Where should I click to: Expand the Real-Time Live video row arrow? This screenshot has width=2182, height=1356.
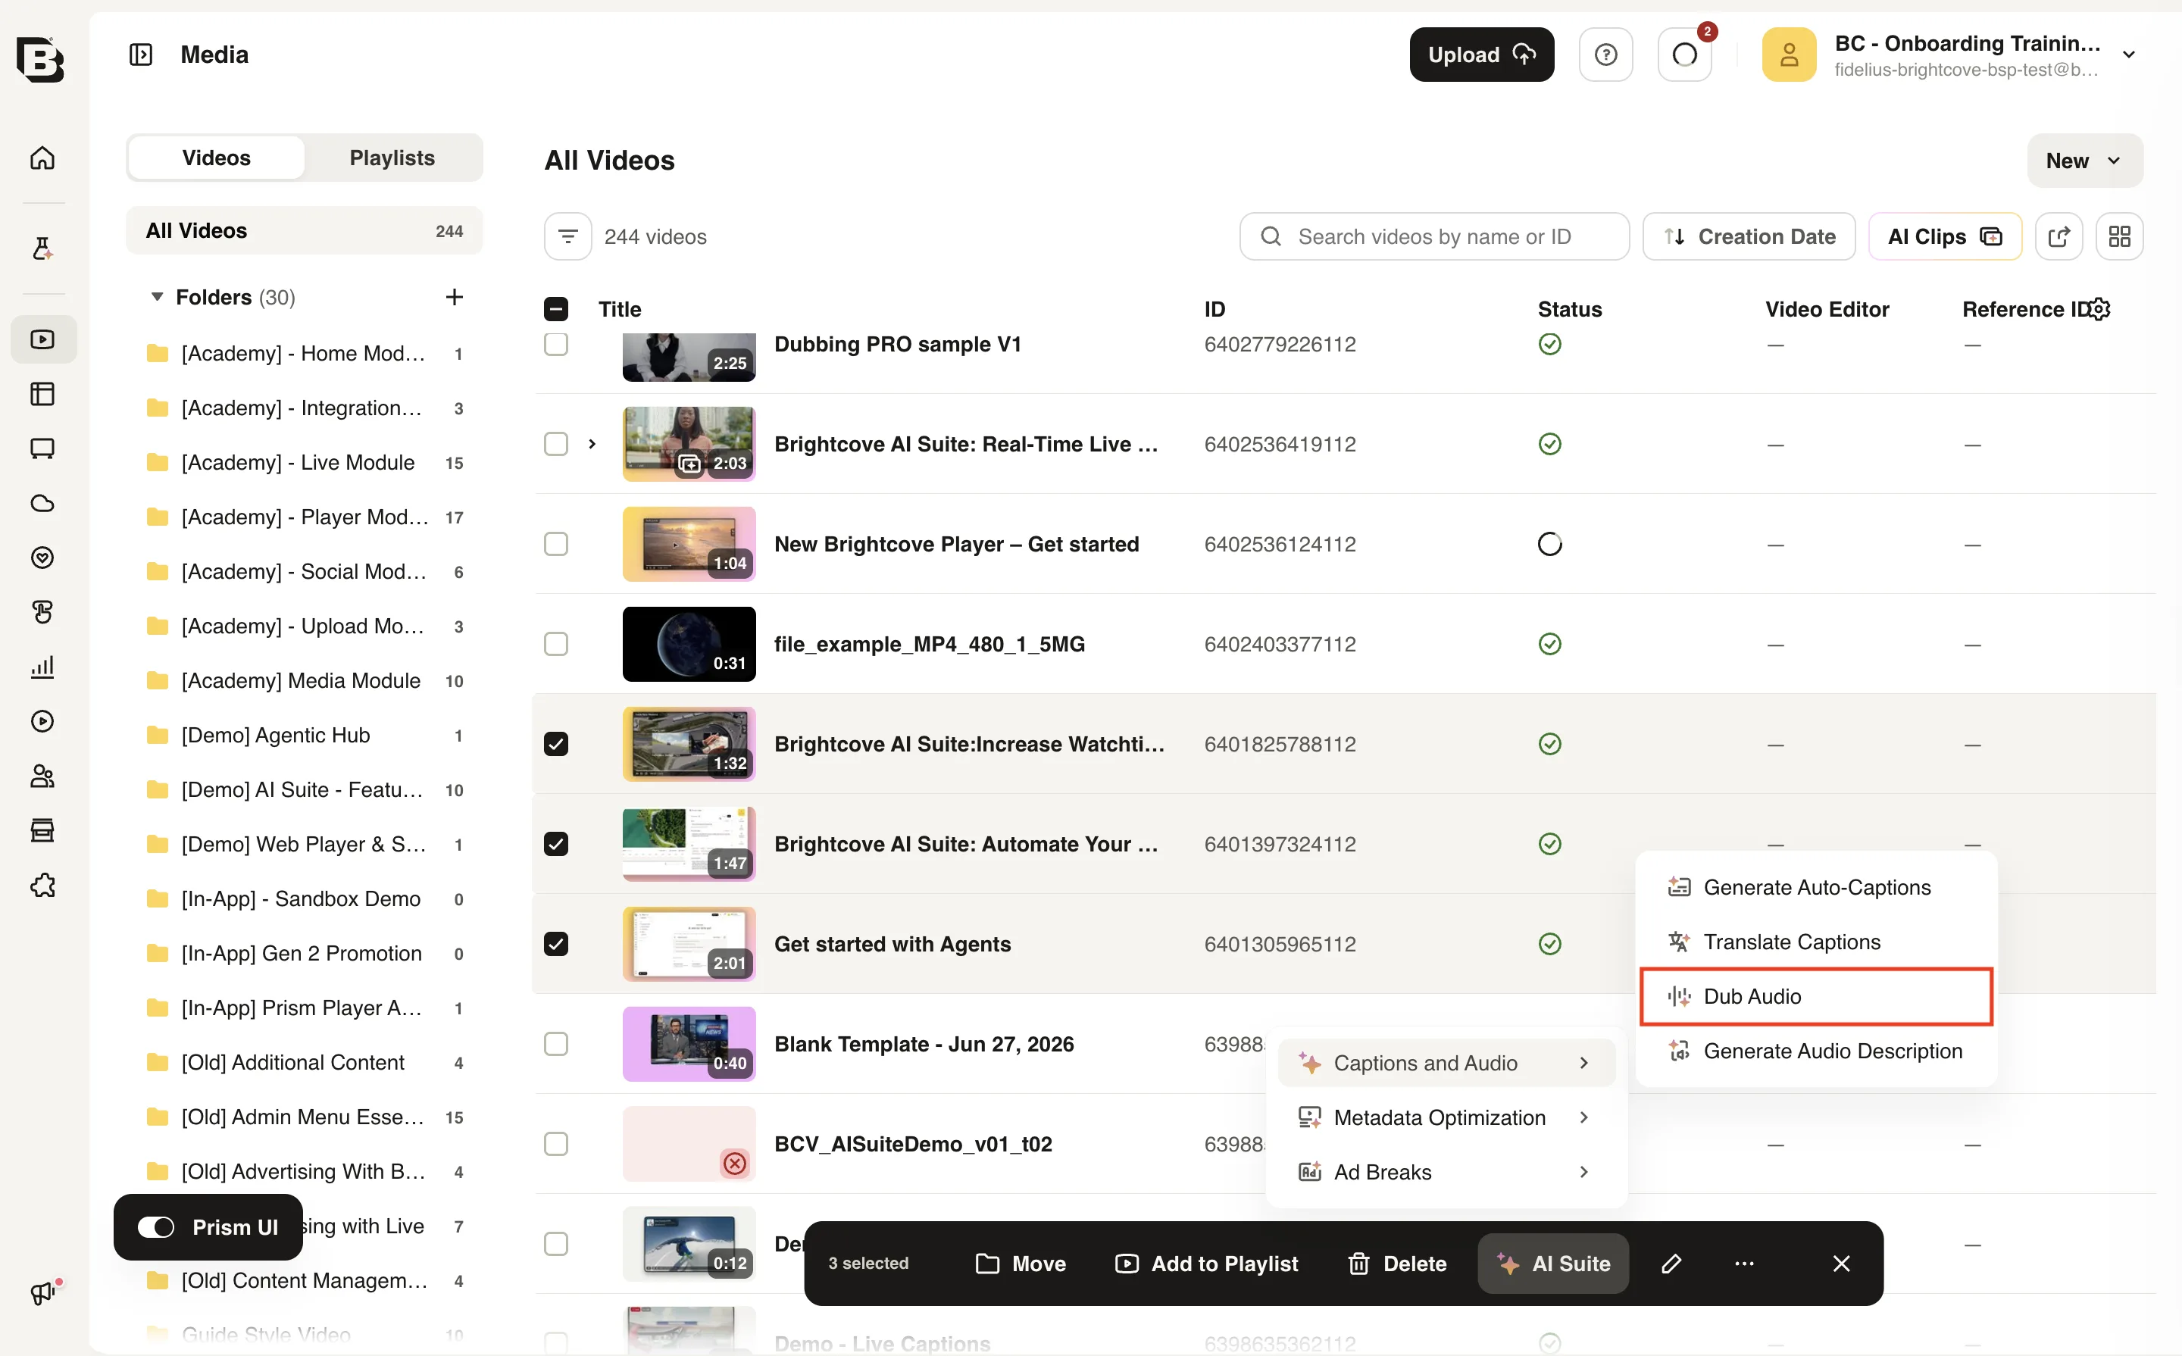(x=592, y=444)
